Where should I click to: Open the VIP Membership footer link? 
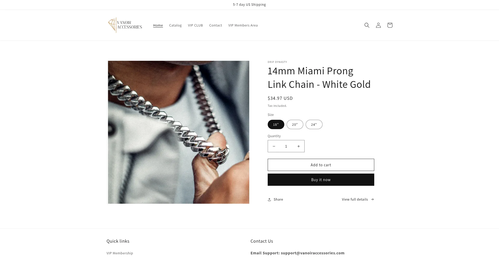click(x=120, y=253)
